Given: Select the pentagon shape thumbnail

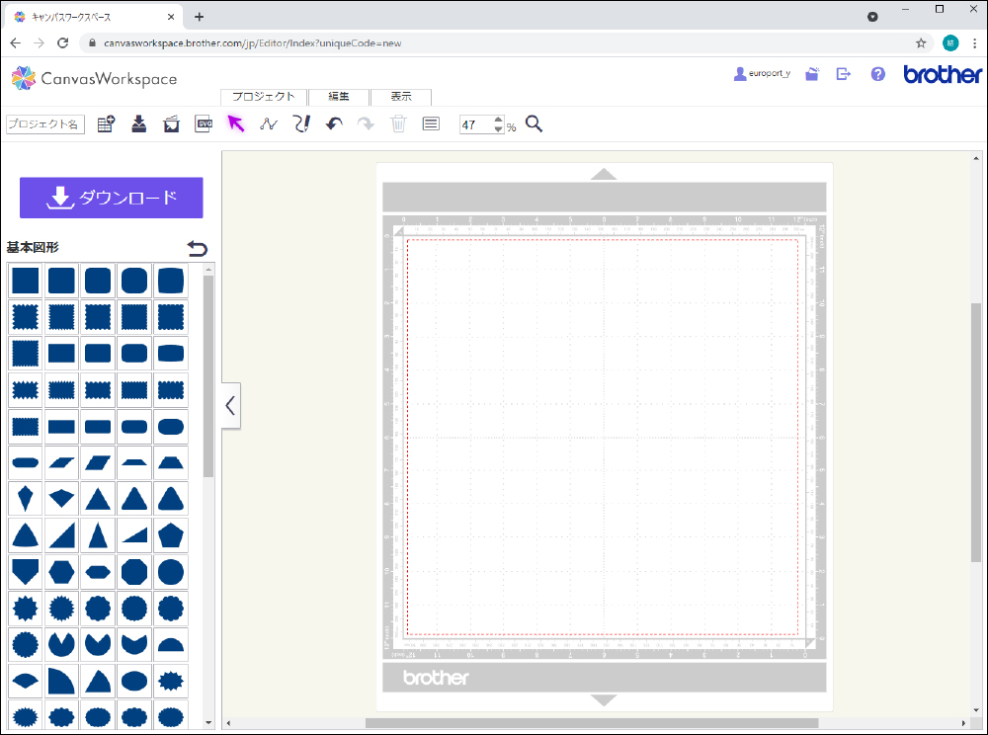Looking at the screenshot, I should (x=170, y=535).
